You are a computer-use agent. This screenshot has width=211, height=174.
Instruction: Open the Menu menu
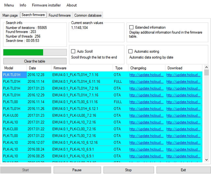click(9, 5)
